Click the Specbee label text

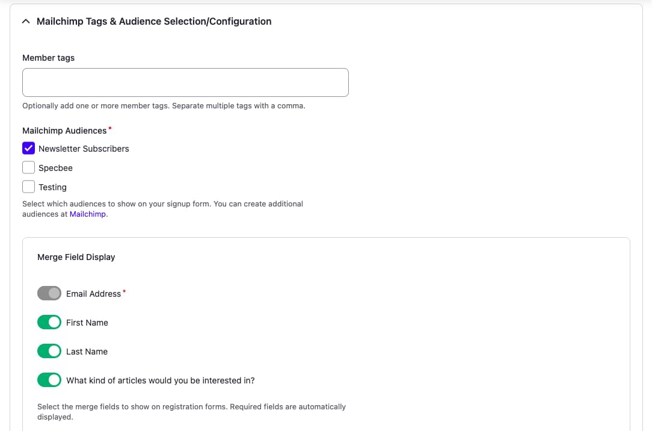(x=55, y=168)
